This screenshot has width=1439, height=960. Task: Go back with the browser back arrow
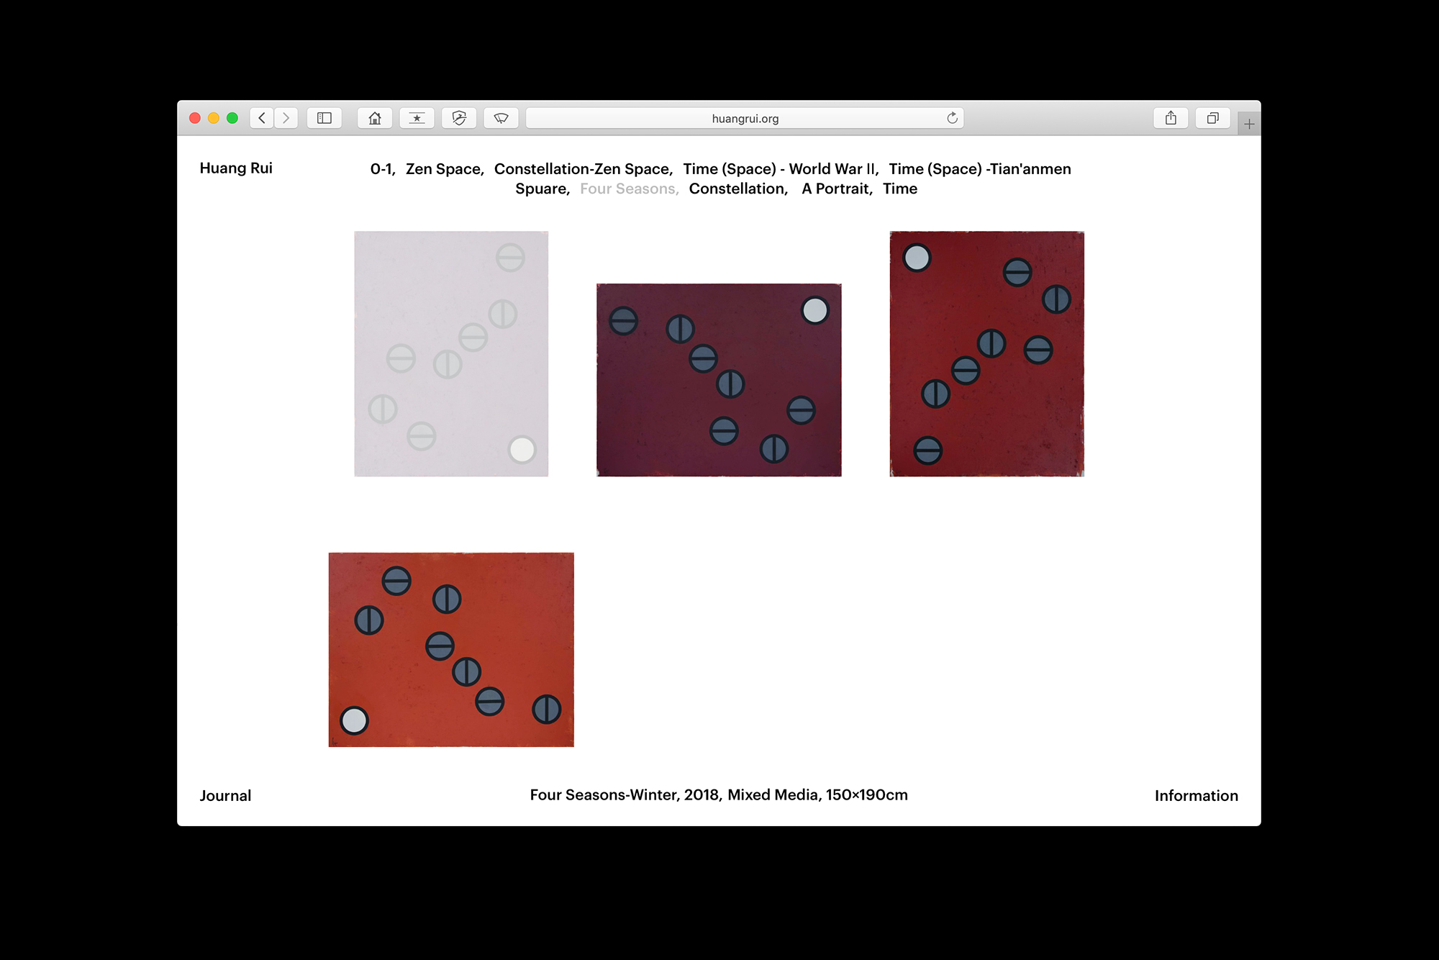(x=262, y=118)
